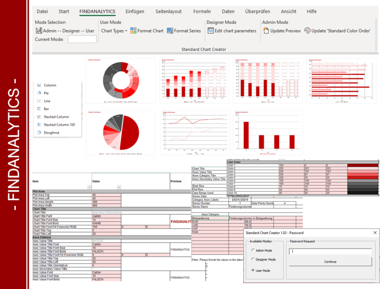The width and height of the screenshot is (386, 289).
Task: Select the Stacked Column chart icon
Action: pyautogui.click(x=39, y=117)
